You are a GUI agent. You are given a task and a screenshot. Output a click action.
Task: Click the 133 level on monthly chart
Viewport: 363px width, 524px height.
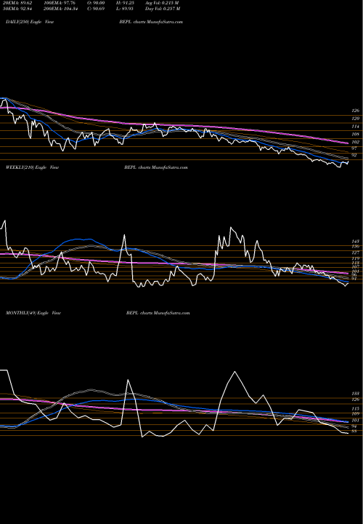pyautogui.click(x=356, y=394)
